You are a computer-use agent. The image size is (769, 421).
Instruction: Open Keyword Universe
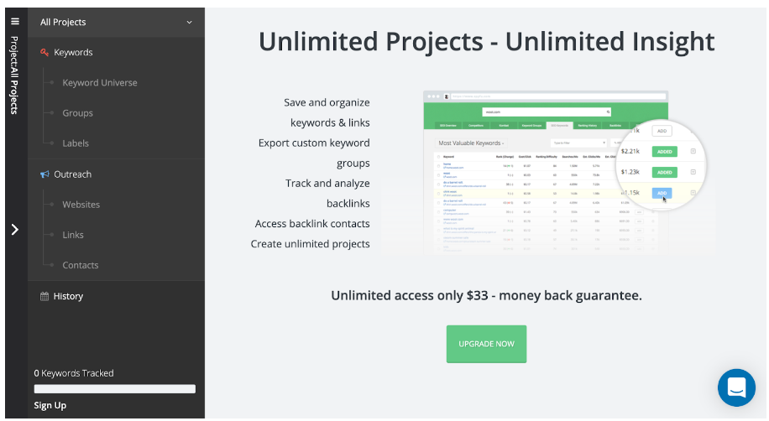(x=99, y=83)
